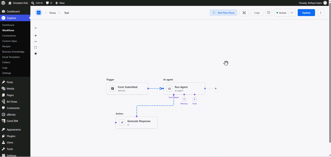Viewport: 331px width, 157px height.
Task: Open the flow history clock icon
Action: (269, 13)
